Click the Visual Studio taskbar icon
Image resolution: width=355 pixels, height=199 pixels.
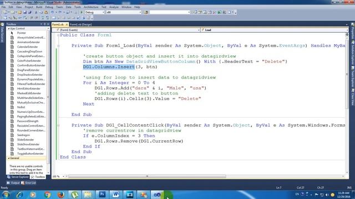pyautogui.click(x=157, y=195)
